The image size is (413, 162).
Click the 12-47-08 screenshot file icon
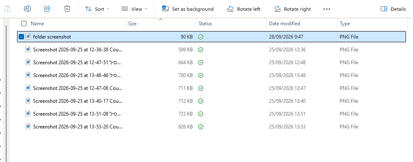28,88
